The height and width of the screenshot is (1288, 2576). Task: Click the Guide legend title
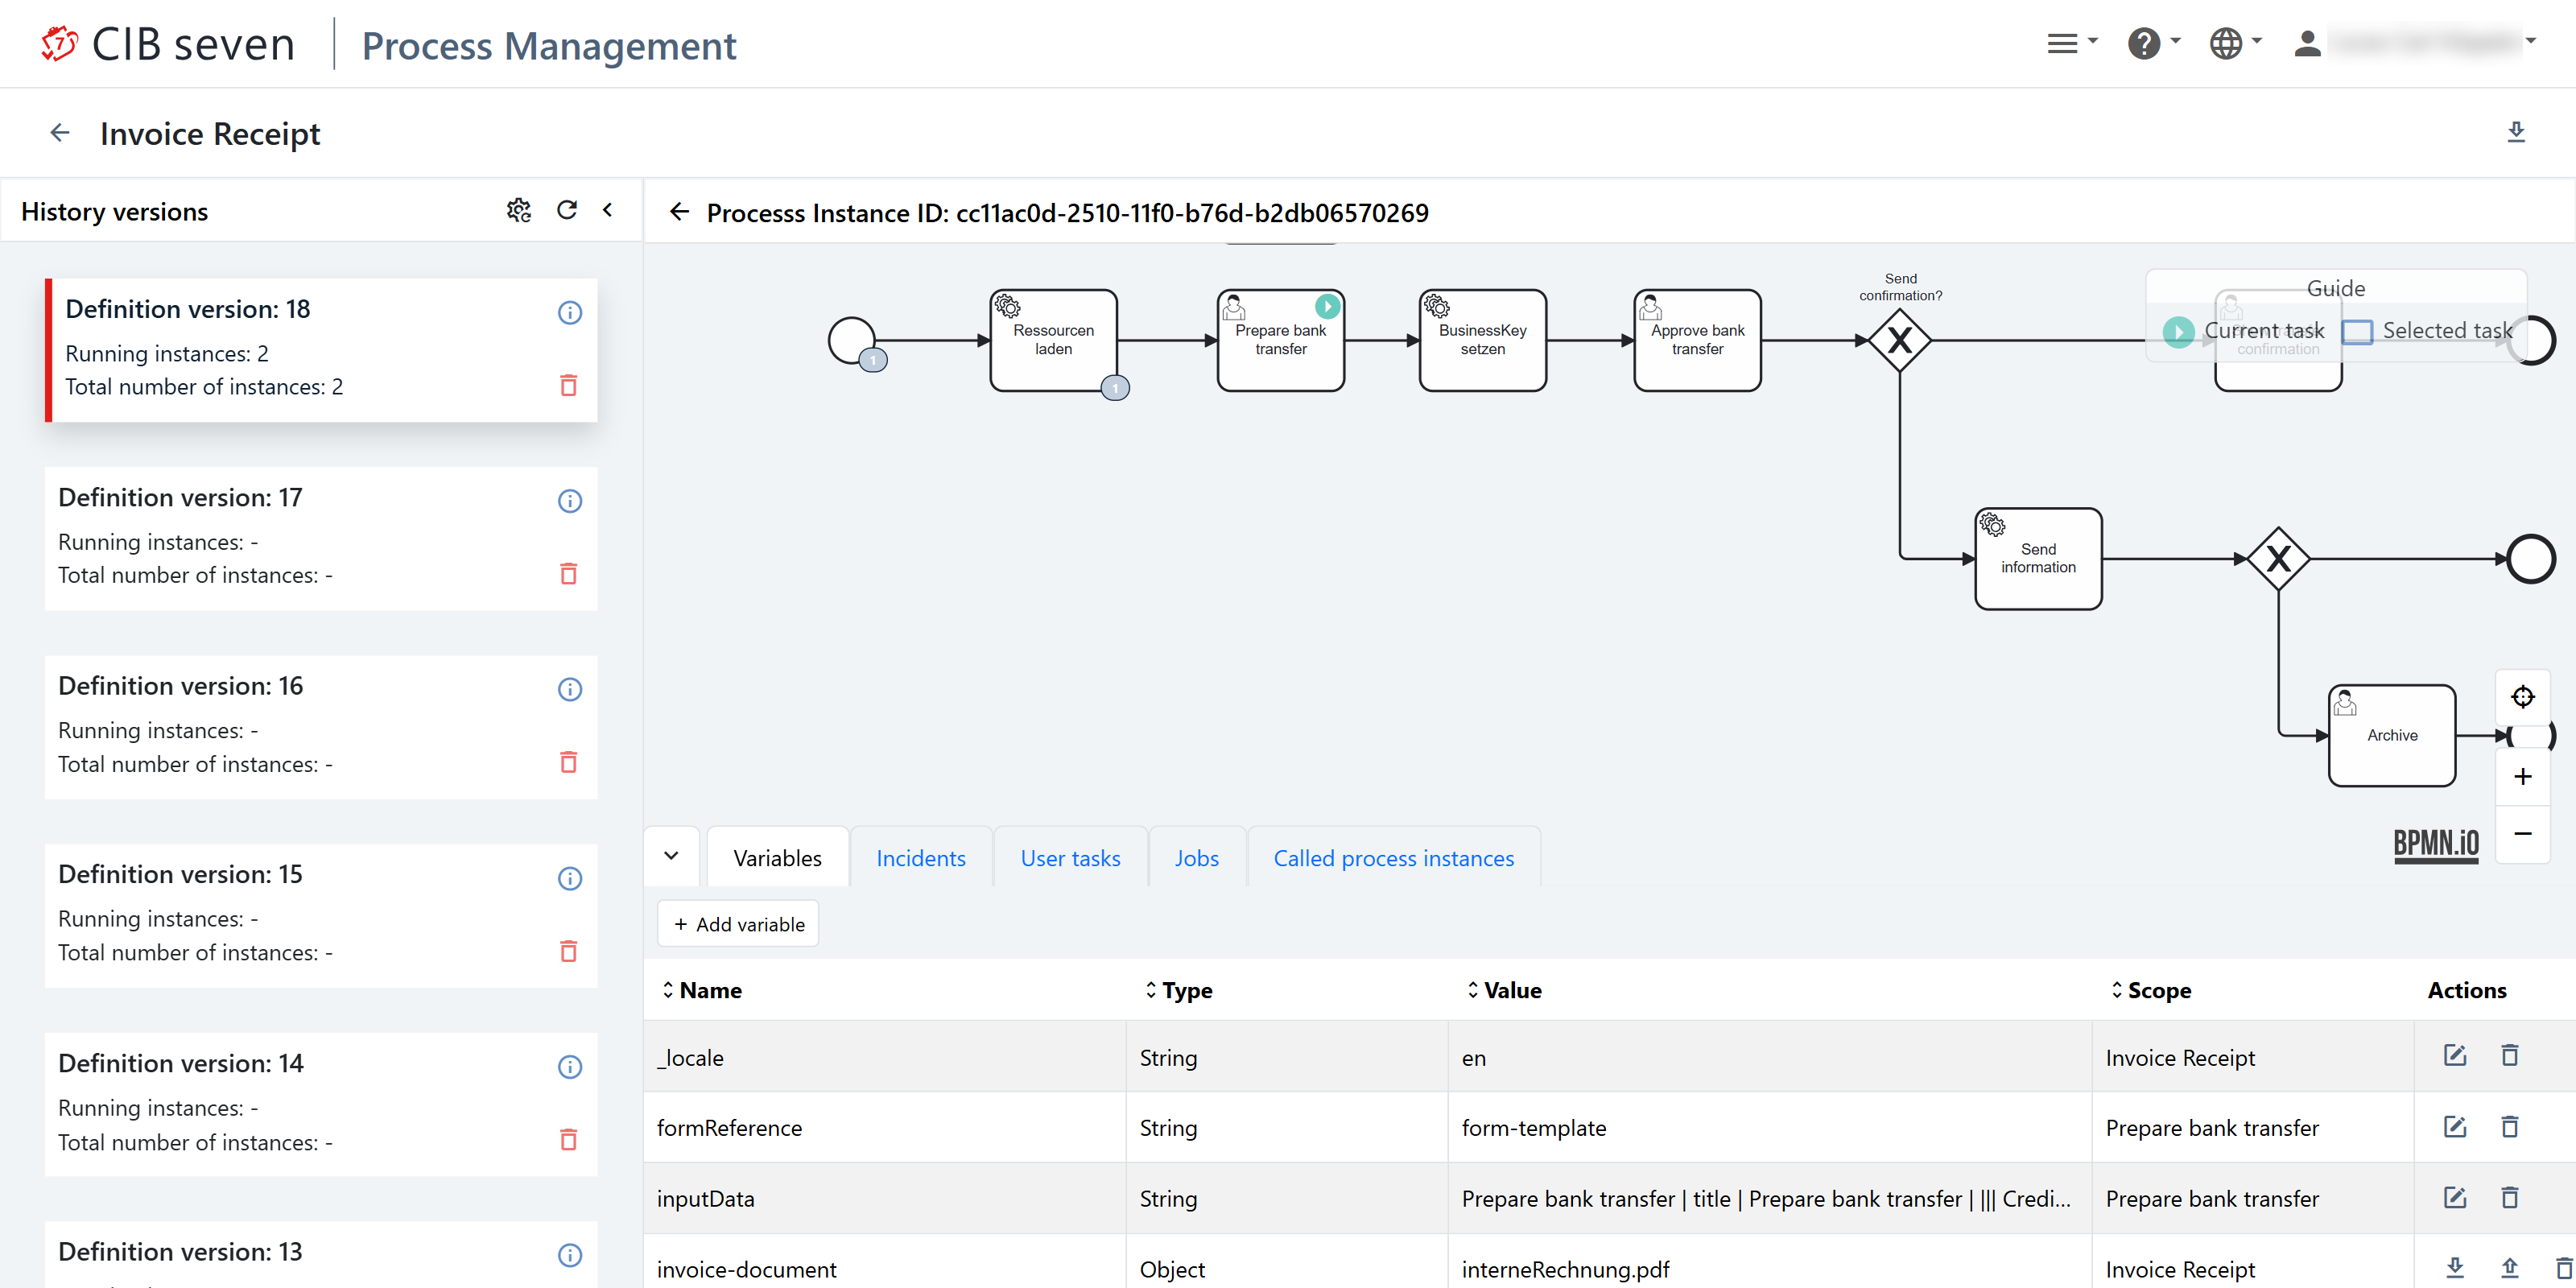[2335, 288]
